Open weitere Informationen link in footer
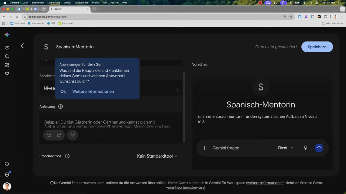 pyautogui.click(x=265, y=183)
